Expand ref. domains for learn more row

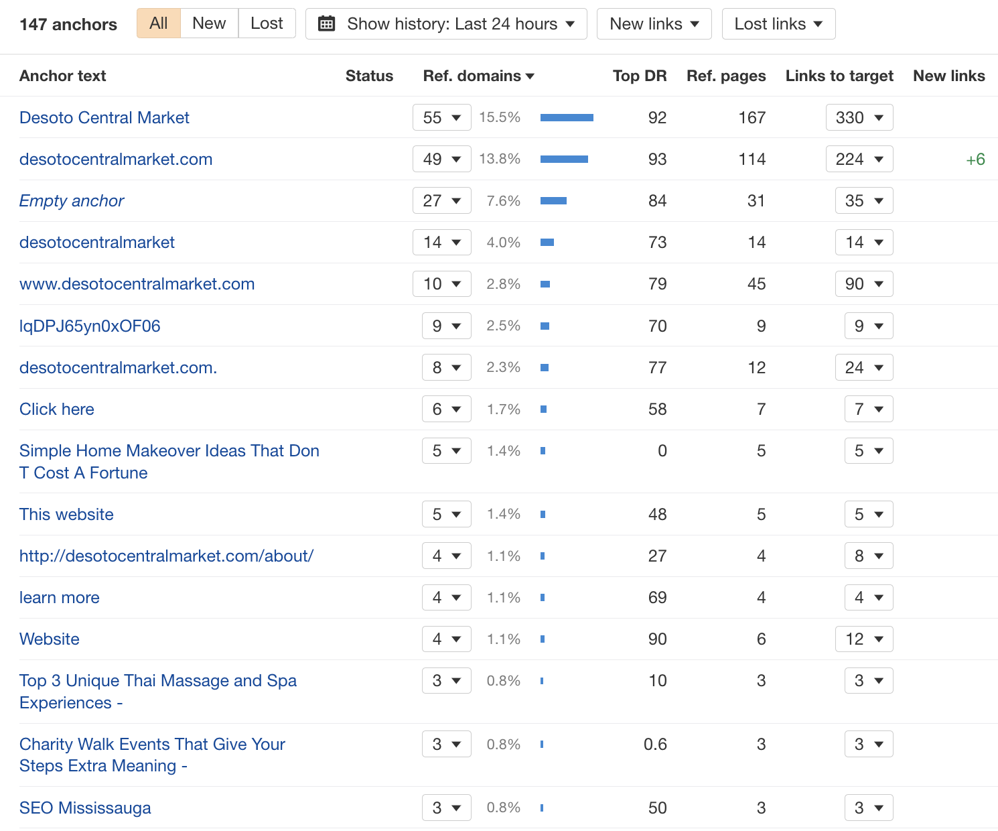(x=447, y=597)
